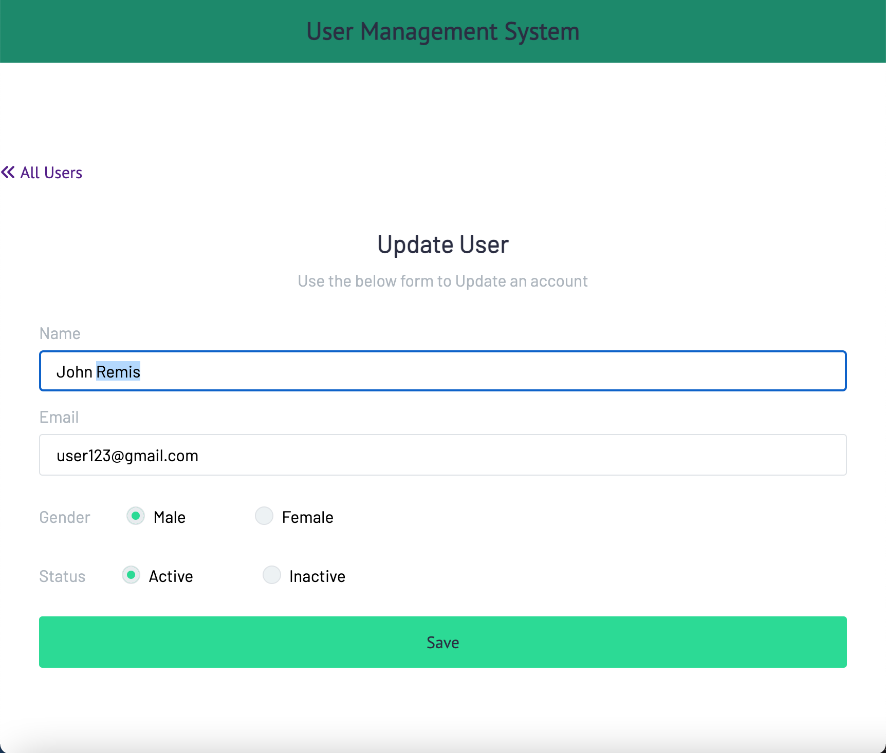The height and width of the screenshot is (753, 886).
Task: Select the Male gender radio button
Action: pyautogui.click(x=135, y=516)
